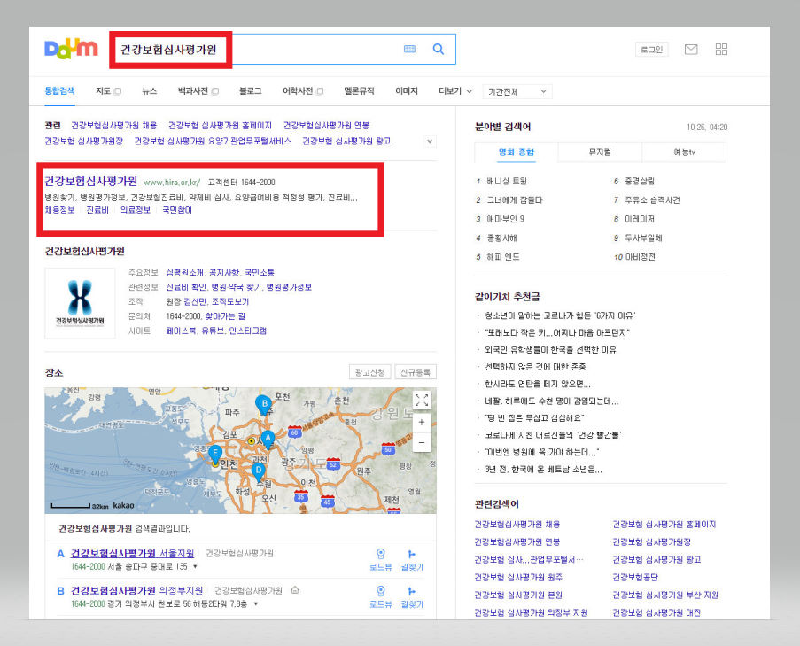Screen dimensions: 800x646
Task: Open related keyword 건강보험심사평가원 연봉 at top
Action: click(x=326, y=125)
